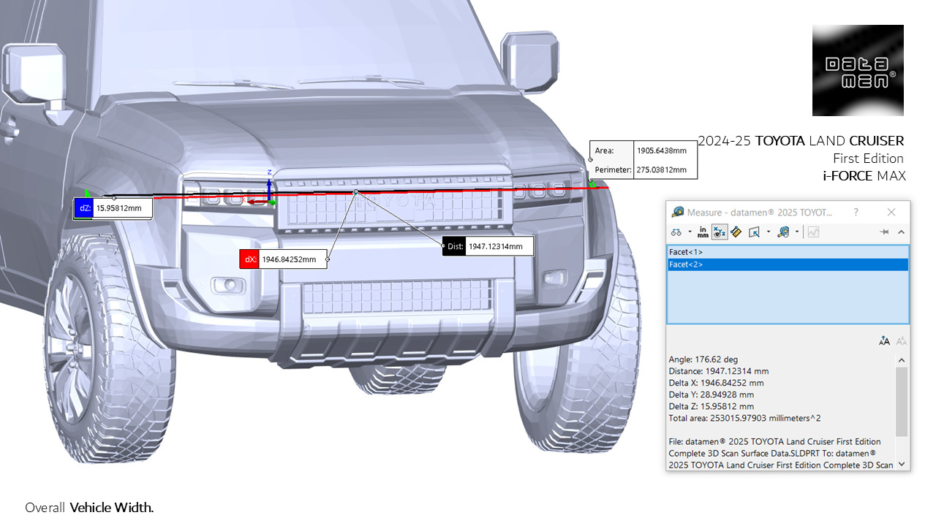This screenshot has width=936, height=526.
Task: Click the 'Delta Y: 28.94928 mm' result line
Action: click(x=712, y=394)
